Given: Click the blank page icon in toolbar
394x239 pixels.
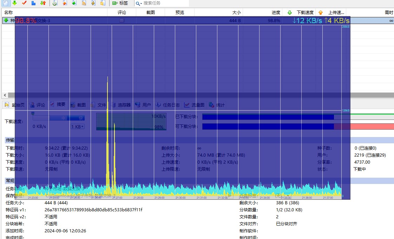Looking at the screenshot, I should (6, 3).
